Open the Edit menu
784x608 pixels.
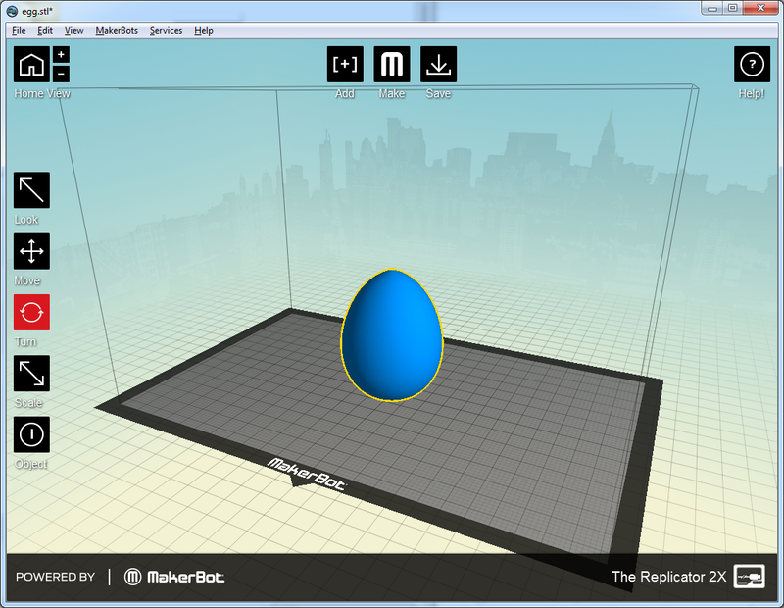[45, 31]
